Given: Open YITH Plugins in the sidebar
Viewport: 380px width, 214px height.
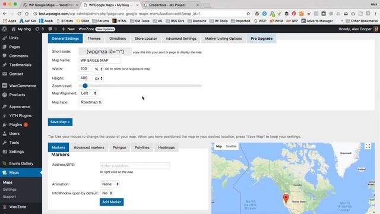Looking at the screenshot, I should 21,116.
